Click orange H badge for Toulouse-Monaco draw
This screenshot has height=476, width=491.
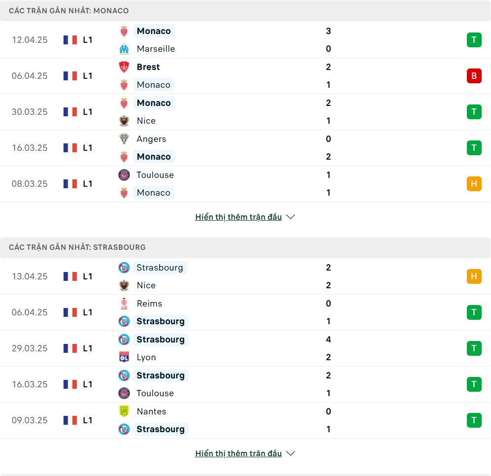click(x=474, y=184)
